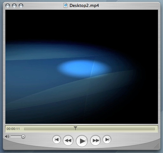
Task: Click the 00:00:11 time display
Action: pos(13,129)
